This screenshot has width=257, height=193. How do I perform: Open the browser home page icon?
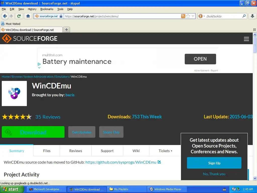click(x=28, y=16)
